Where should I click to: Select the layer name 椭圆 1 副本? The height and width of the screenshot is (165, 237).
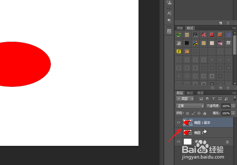coord(202,123)
